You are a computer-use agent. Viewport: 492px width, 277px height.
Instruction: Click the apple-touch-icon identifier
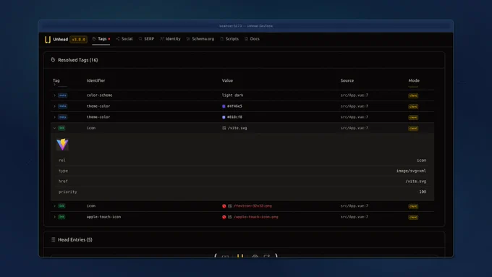pos(104,217)
